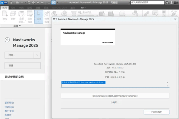Click the Quick Properties speech bubble icon
The width and height of the screenshot is (179, 119).
[x=155, y=13]
